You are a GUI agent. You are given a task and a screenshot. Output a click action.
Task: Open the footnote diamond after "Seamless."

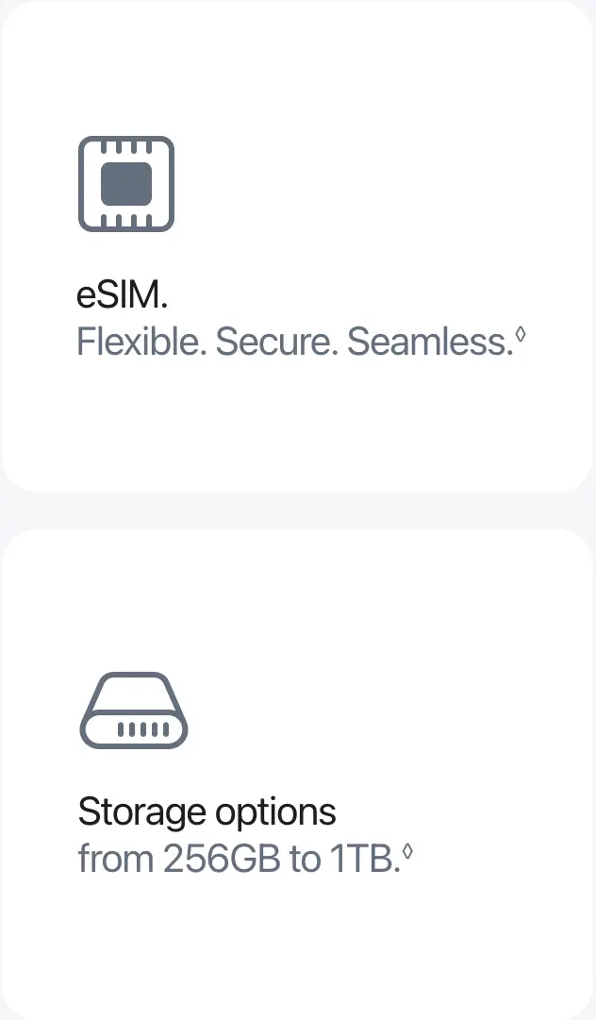coord(520,334)
